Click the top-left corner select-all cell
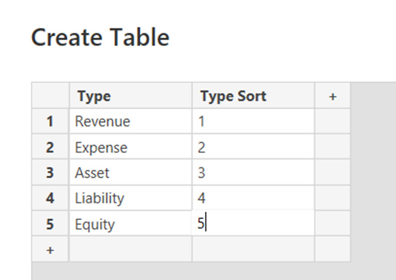This screenshot has width=396, height=280. click(50, 96)
